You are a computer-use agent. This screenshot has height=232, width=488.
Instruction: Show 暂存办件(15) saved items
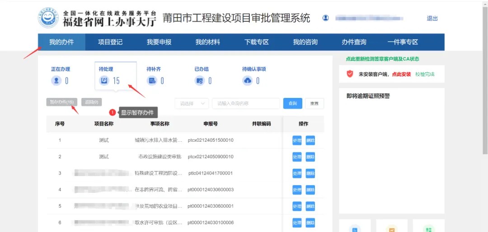pos(62,102)
